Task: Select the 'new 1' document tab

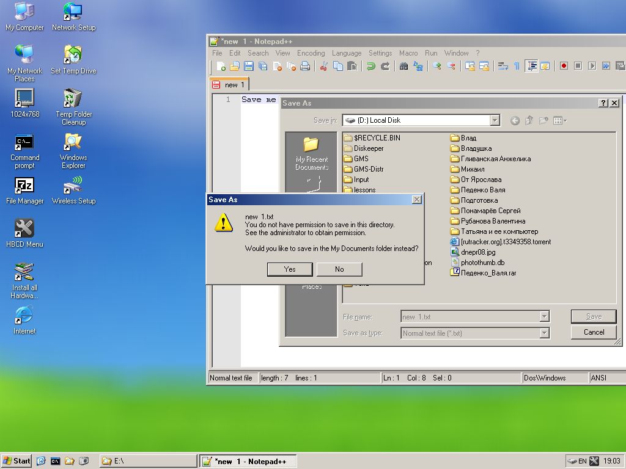Action: pos(229,84)
